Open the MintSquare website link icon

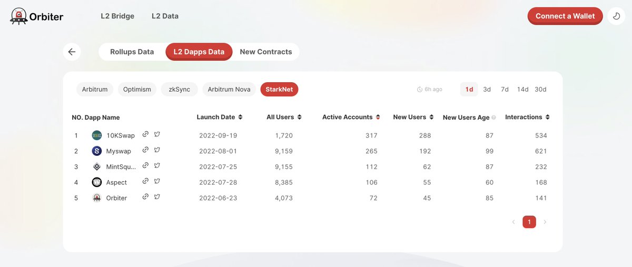click(145, 166)
